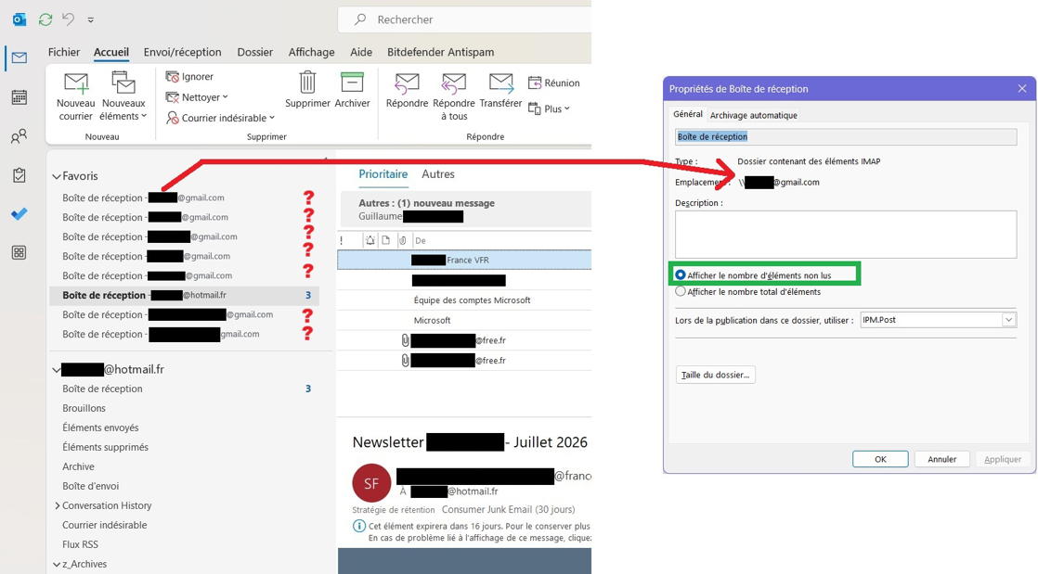Collapse the Favoris folder group
The height and width of the screenshot is (574, 1038).
pos(57,176)
